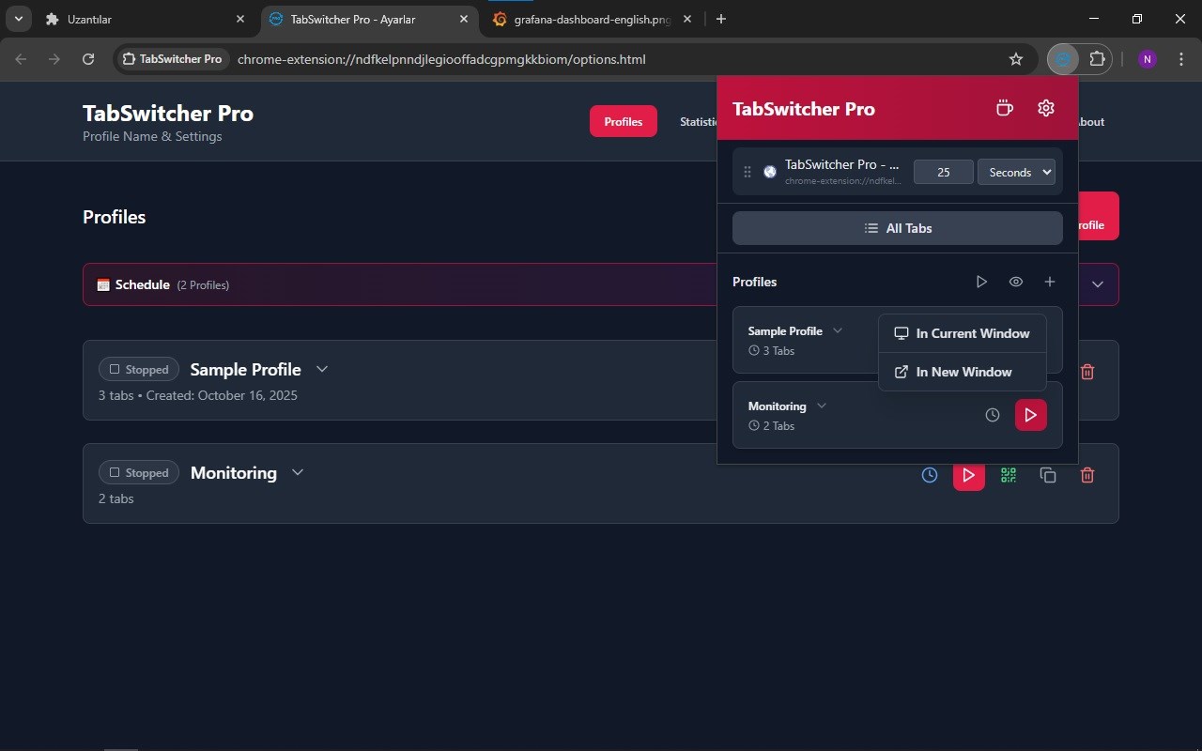Click the TabSwitcher Pro site info chip
The width and height of the screenshot is (1202, 751).
pyautogui.click(x=171, y=59)
